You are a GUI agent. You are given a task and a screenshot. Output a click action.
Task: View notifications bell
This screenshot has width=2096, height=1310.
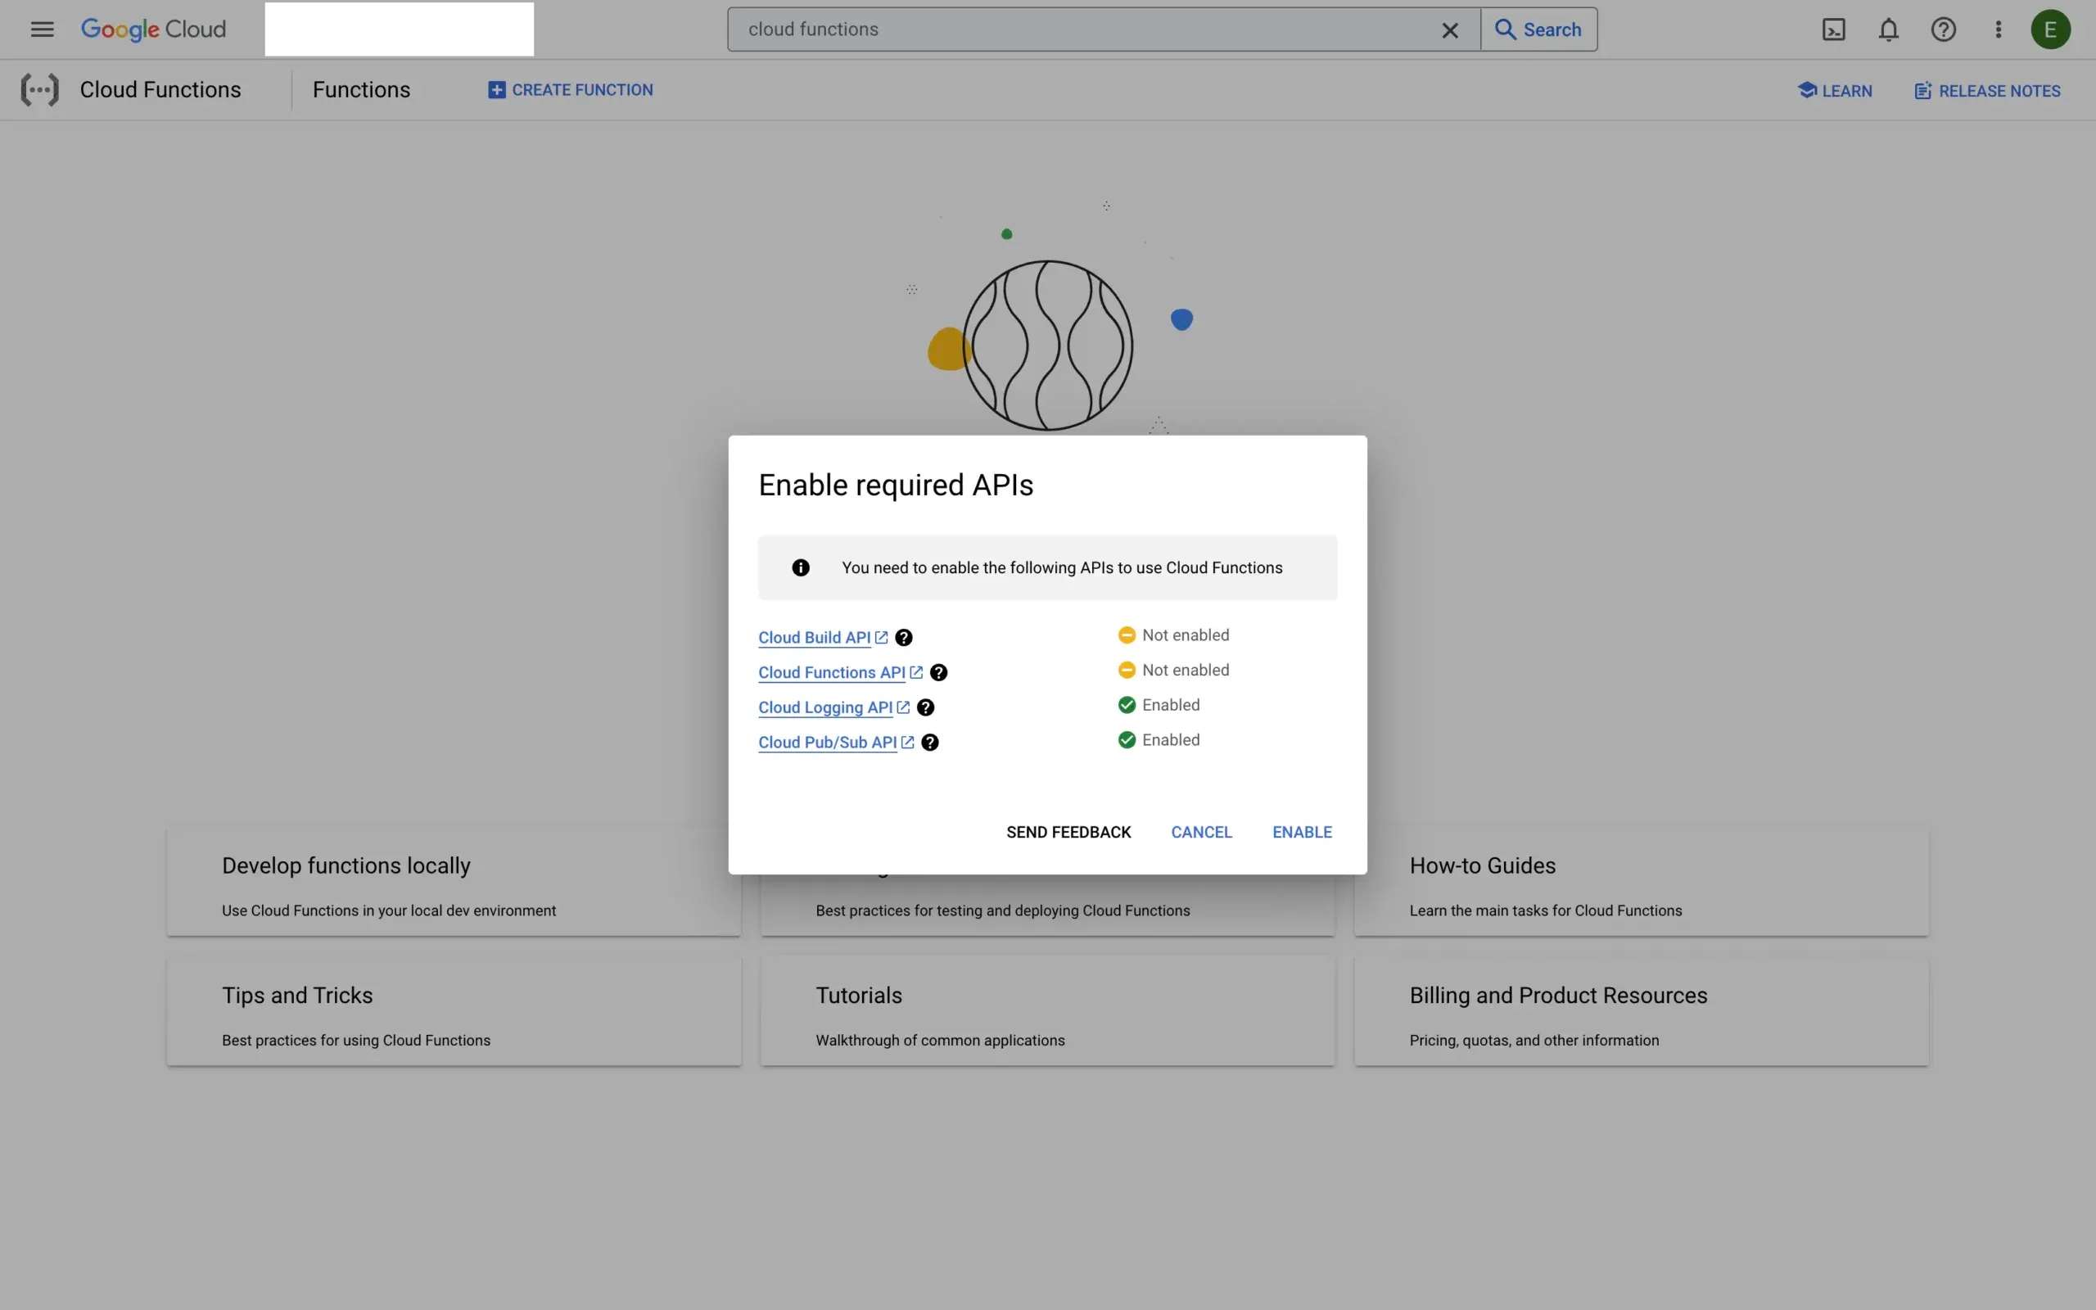pyautogui.click(x=1888, y=29)
